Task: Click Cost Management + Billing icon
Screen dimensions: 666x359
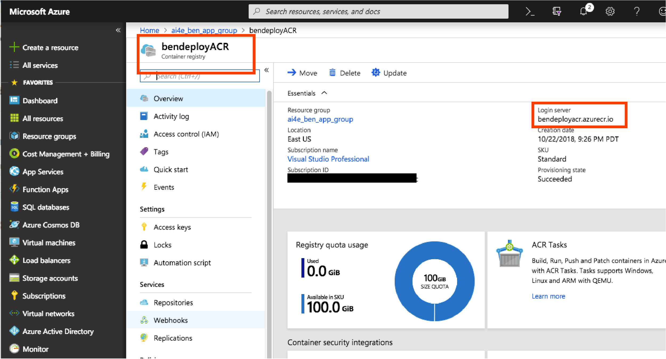Action: point(14,154)
